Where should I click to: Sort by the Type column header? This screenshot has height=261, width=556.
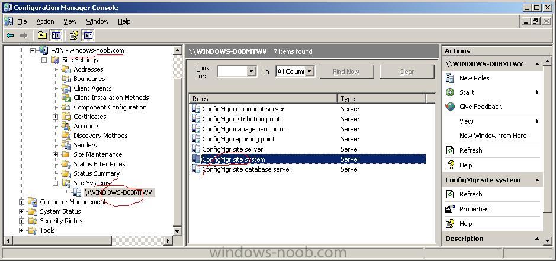pyautogui.click(x=381, y=99)
